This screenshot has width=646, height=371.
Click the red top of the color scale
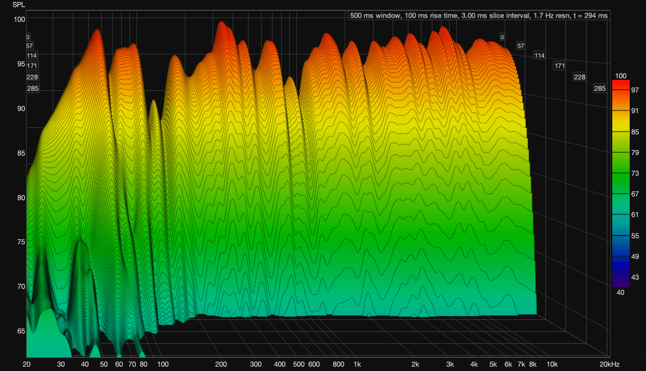(x=620, y=84)
